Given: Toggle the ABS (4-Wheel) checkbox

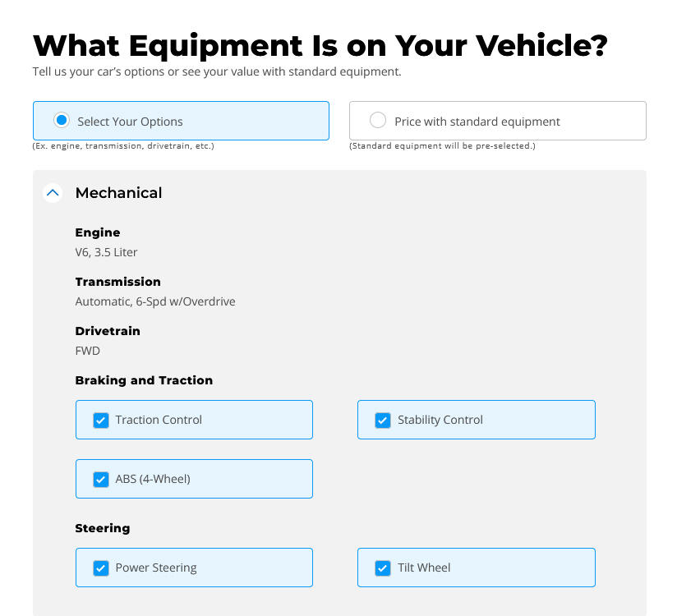Looking at the screenshot, I should (x=101, y=479).
